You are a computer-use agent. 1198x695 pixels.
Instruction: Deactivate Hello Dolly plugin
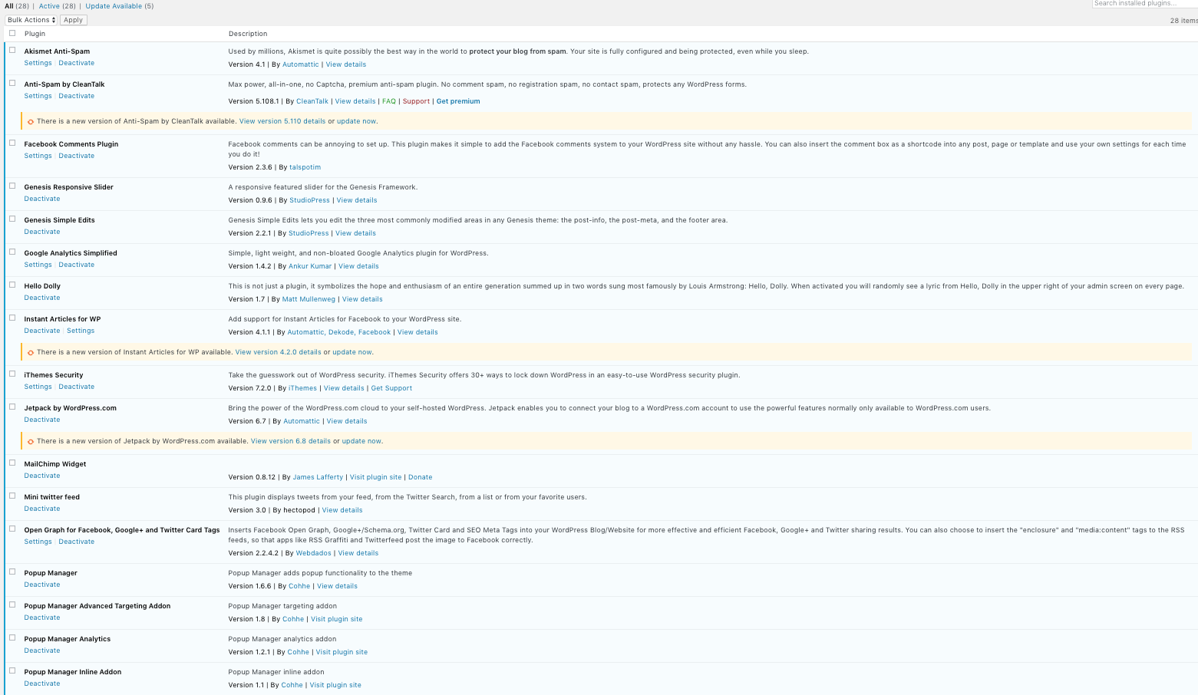pyautogui.click(x=42, y=298)
